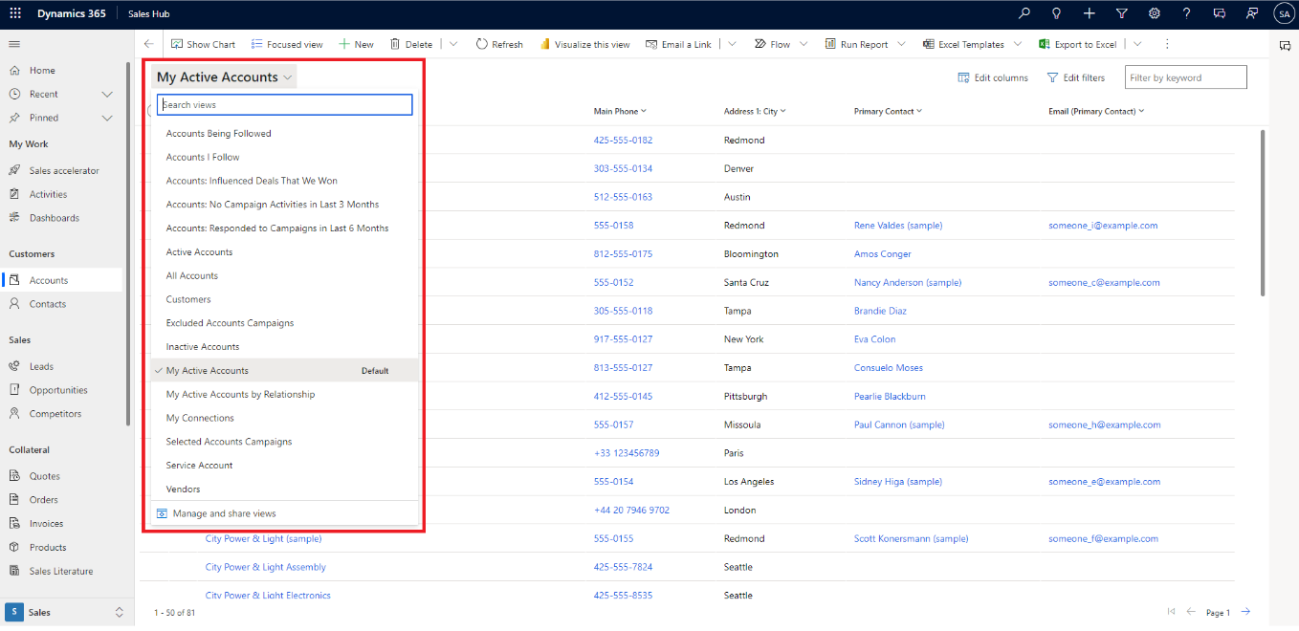Open the lightbulb assistant icon
Screen dimensions: 1299x631
(x=1057, y=13)
